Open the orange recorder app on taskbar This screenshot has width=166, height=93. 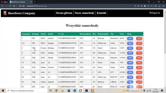[92, 91]
